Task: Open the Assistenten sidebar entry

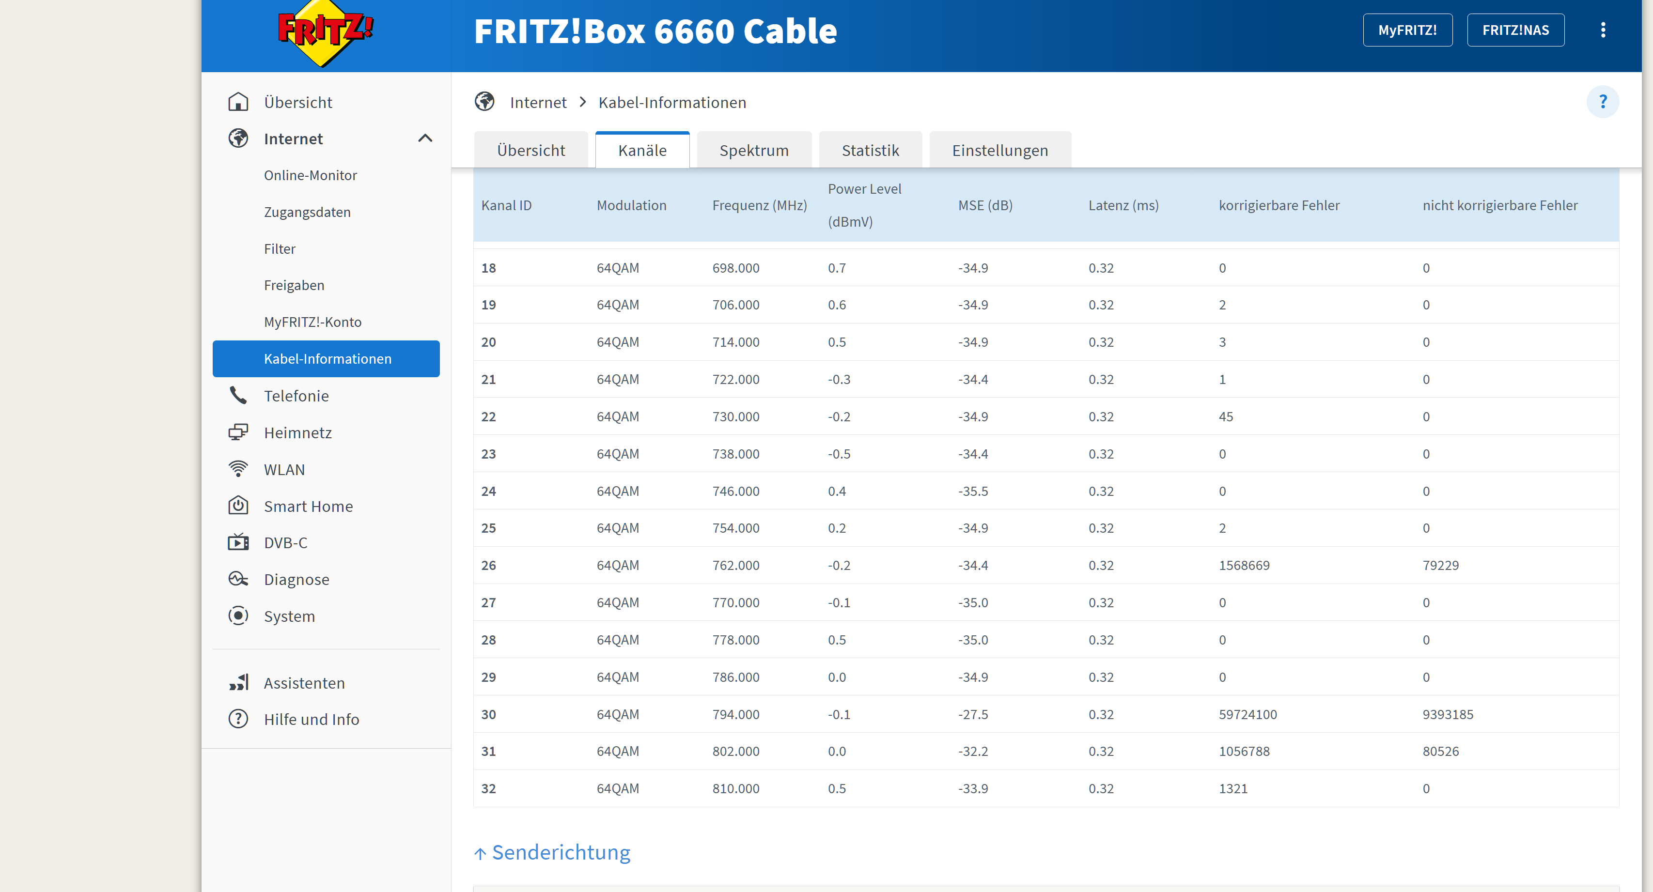Action: click(x=304, y=683)
